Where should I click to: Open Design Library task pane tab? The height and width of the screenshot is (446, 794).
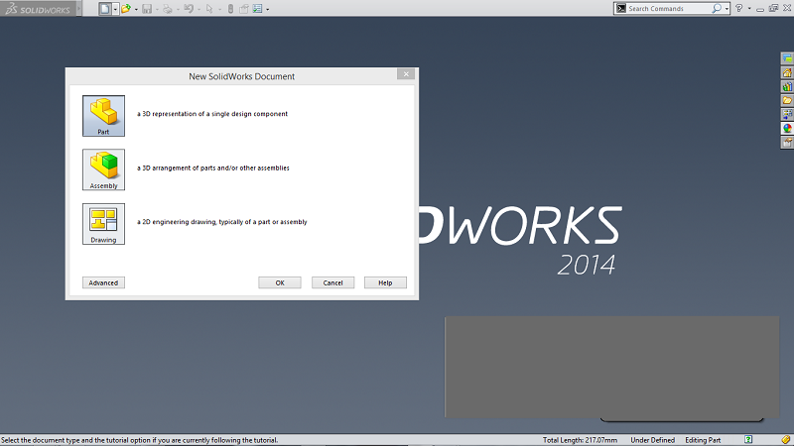coord(787,86)
